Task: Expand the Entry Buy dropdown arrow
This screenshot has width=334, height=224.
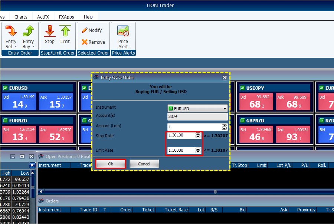Action: coord(33,47)
